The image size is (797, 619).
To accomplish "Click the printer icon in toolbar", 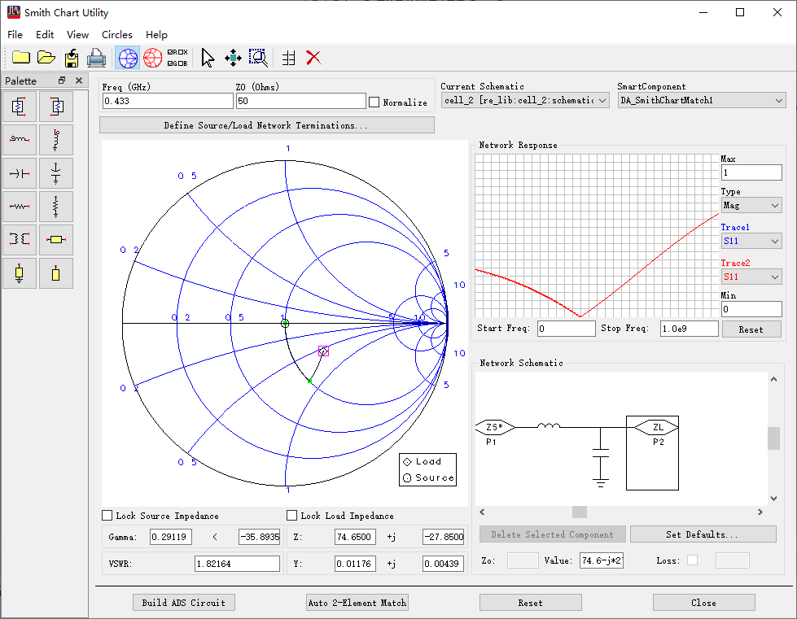I will pyautogui.click(x=96, y=58).
